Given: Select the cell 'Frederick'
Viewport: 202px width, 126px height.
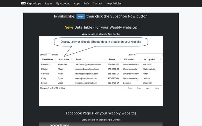Looking at the screenshot, I should 45,64.
